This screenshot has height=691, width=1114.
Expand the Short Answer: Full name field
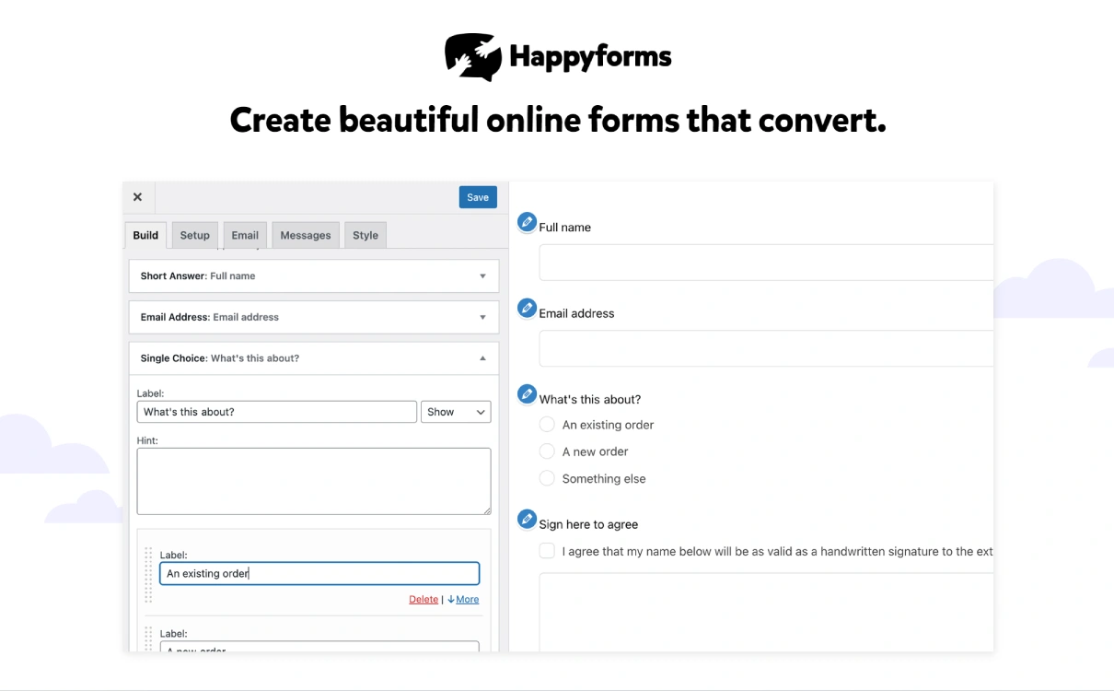[314, 275]
